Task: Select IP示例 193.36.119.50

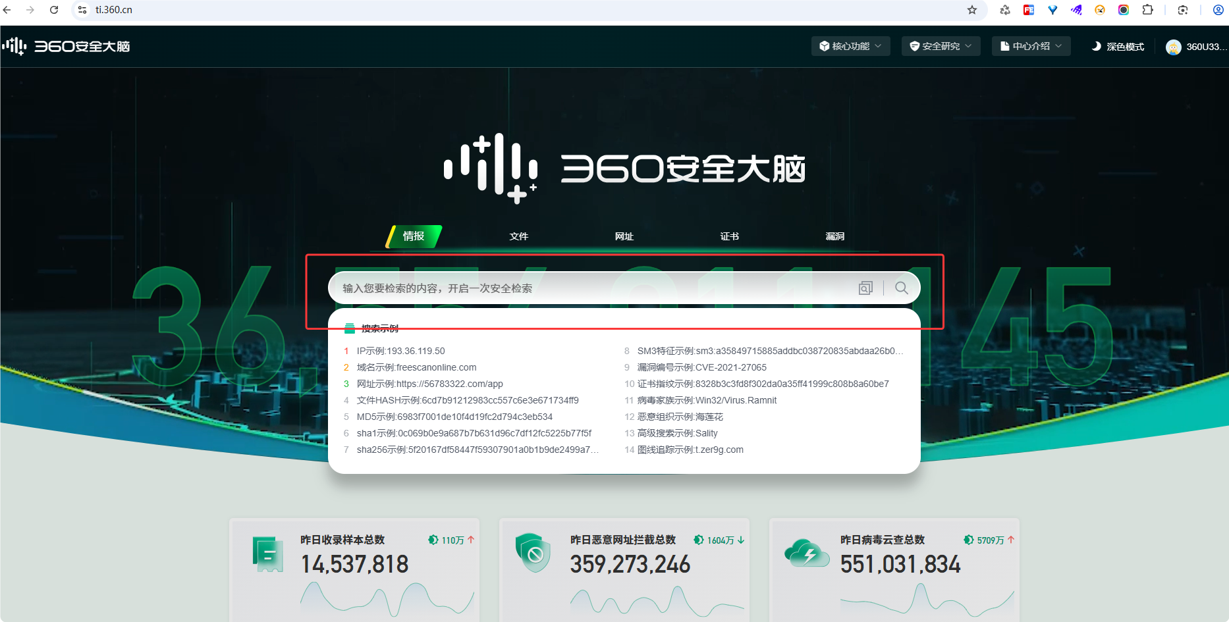Action: tap(401, 351)
